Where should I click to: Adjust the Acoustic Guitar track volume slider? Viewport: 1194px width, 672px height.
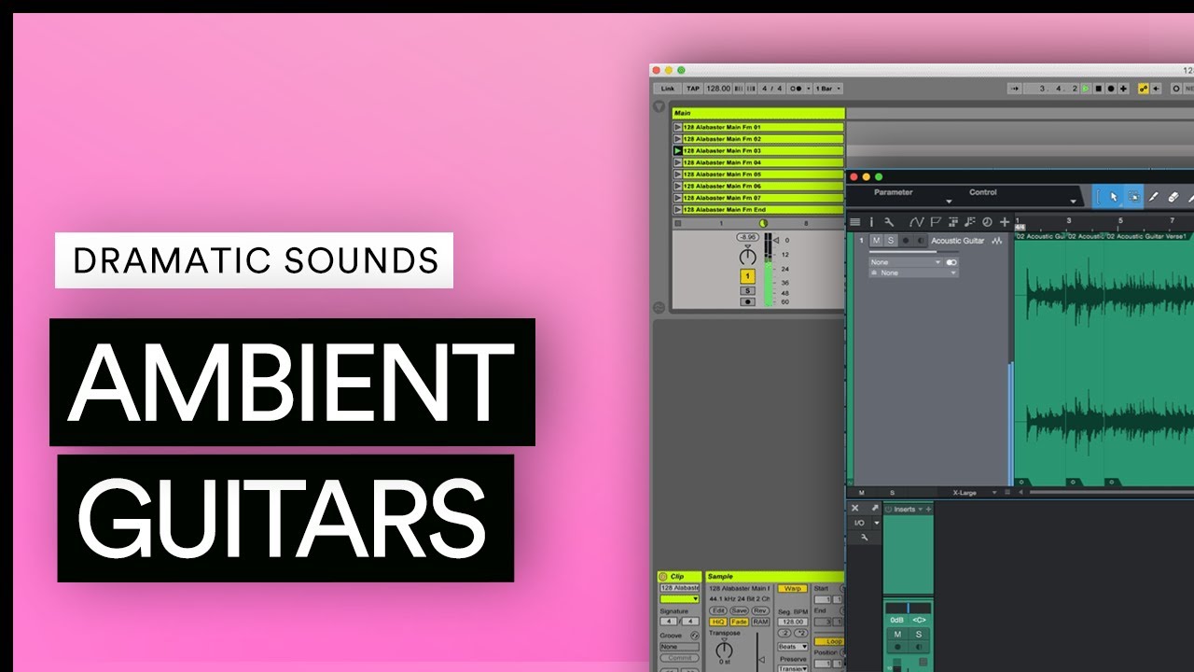coord(914,251)
